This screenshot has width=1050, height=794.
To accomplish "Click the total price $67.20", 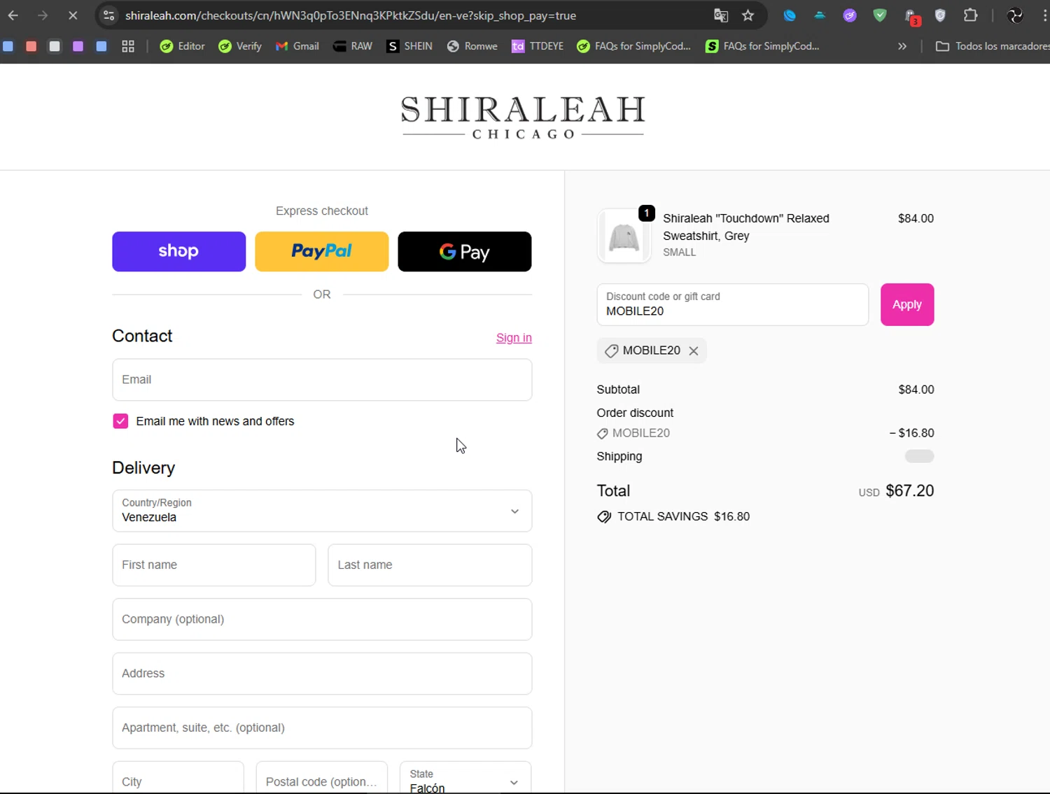I will (910, 491).
